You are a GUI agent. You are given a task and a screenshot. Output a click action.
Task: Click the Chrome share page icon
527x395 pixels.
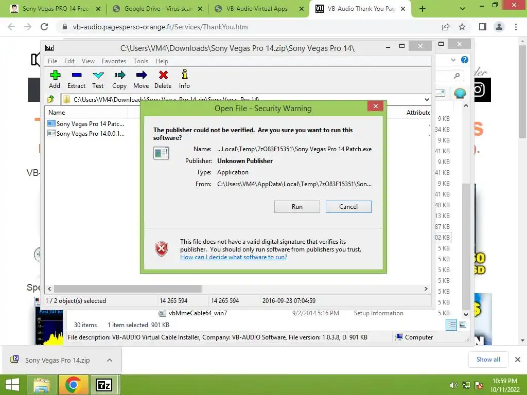pyautogui.click(x=446, y=27)
